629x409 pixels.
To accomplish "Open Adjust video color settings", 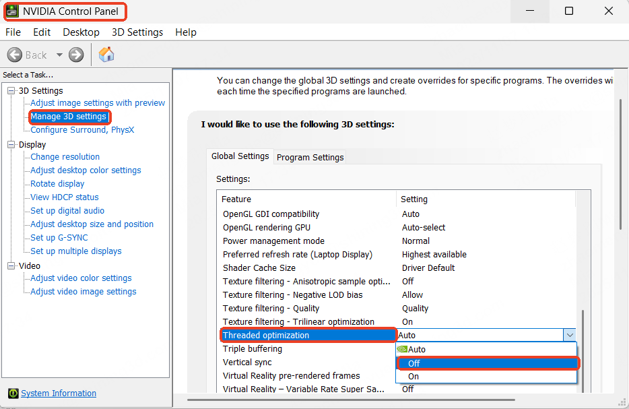I will tap(81, 278).
